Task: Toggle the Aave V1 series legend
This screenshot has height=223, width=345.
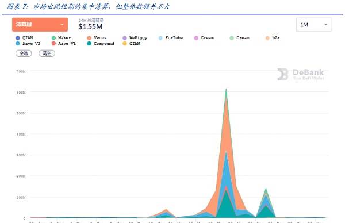Action: pos(64,44)
